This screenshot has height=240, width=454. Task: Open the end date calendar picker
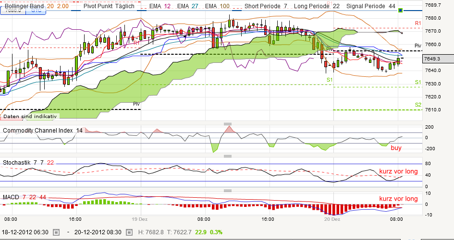click(x=129, y=232)
